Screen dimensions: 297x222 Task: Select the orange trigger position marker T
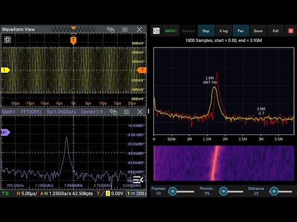74,41
